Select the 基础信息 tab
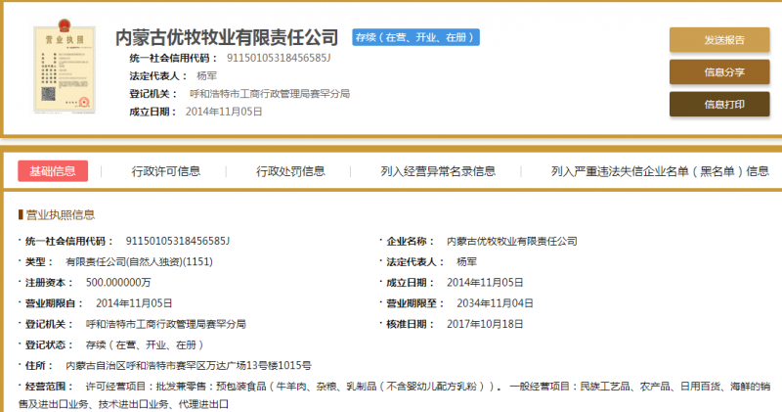 pos(53,171)
